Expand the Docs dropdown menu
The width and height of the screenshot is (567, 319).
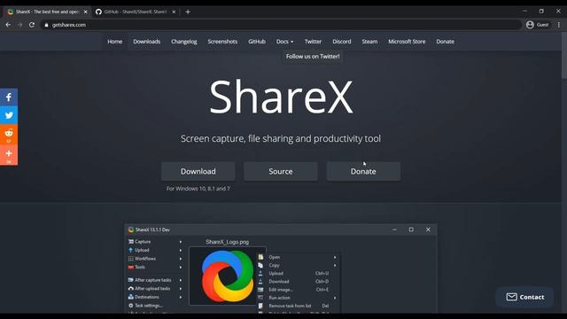(x=284, y=42)
